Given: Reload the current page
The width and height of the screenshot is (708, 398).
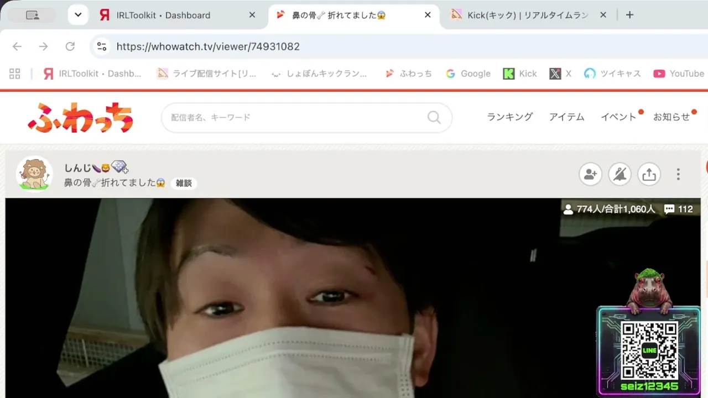Looking at the screenshot, I should [70, 46].
